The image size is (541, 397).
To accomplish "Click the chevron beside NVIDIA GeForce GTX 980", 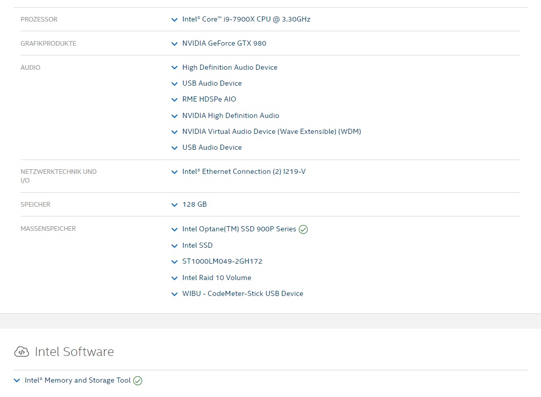I will [174, 44].
